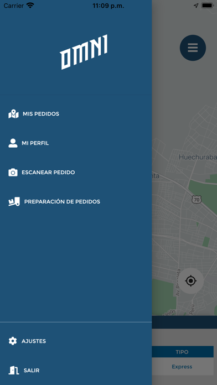Center map with the locate crosshair button
217x385 pixels.
pyautogui.click(x=191, y=280)
